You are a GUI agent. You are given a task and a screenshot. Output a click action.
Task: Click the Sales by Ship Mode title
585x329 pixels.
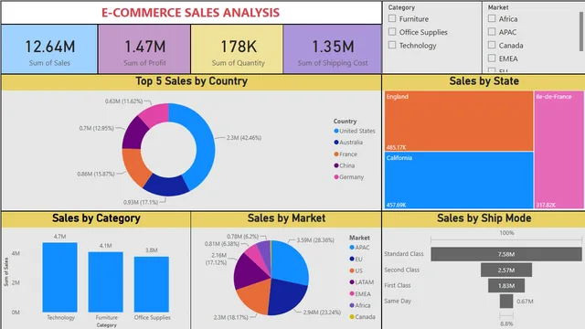(484, 218)
